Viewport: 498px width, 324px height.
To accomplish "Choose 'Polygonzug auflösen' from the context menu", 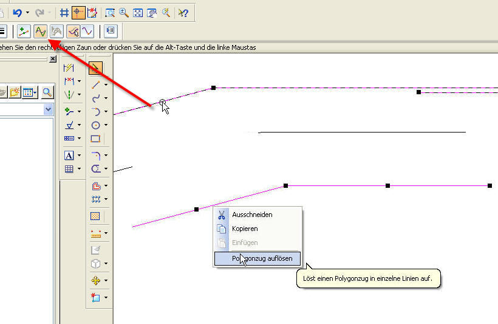I will [262, 258].
